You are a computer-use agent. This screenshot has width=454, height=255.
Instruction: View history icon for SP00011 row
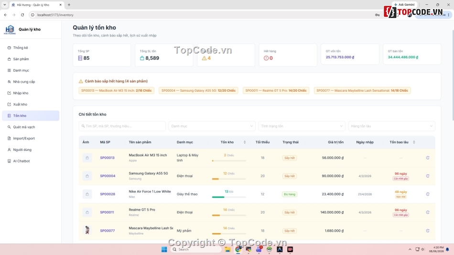pyautogui.click(x=428, y=212)
